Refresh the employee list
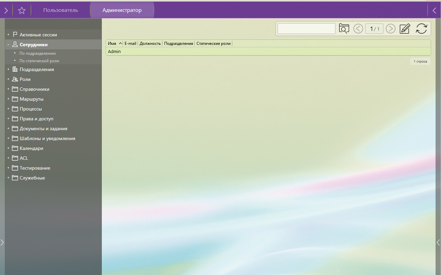The width and height of the screenshot is (441, 275). point(421,29)
